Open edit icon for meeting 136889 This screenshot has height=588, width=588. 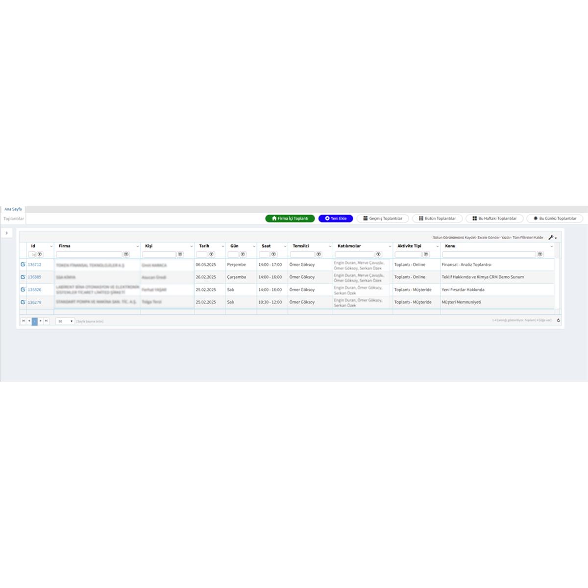[23, 277]
